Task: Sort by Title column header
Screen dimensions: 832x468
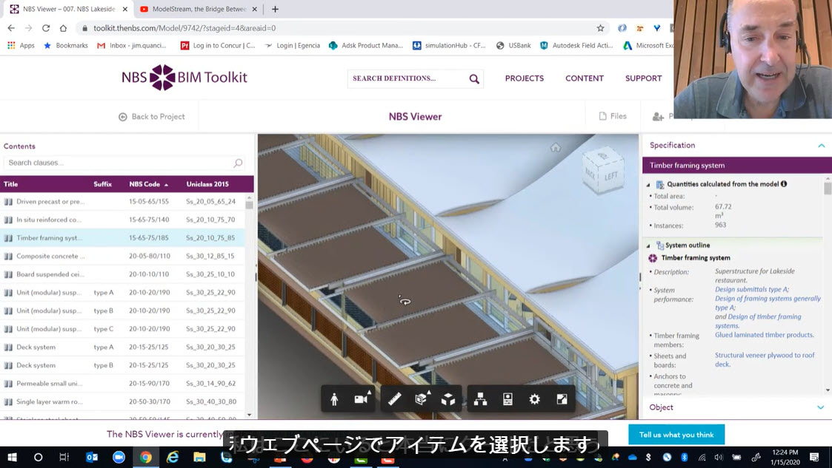Action: pos(10,184)
